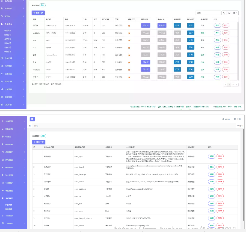Open 企业认证 in the sidebar submenu
The height and width of the screenshot is (232, 246).
[x=8, y=47]
